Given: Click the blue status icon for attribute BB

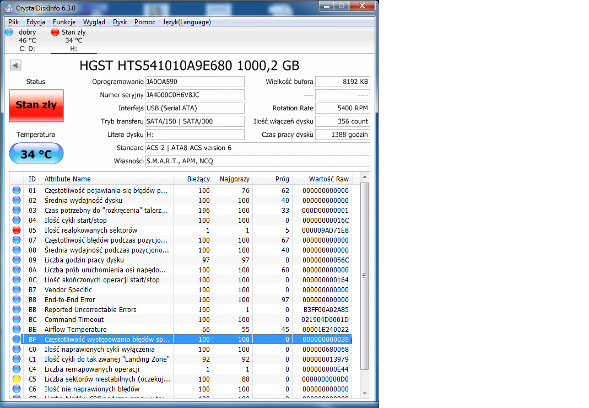Looking at the screenshot, I should [x=17, y=309].
